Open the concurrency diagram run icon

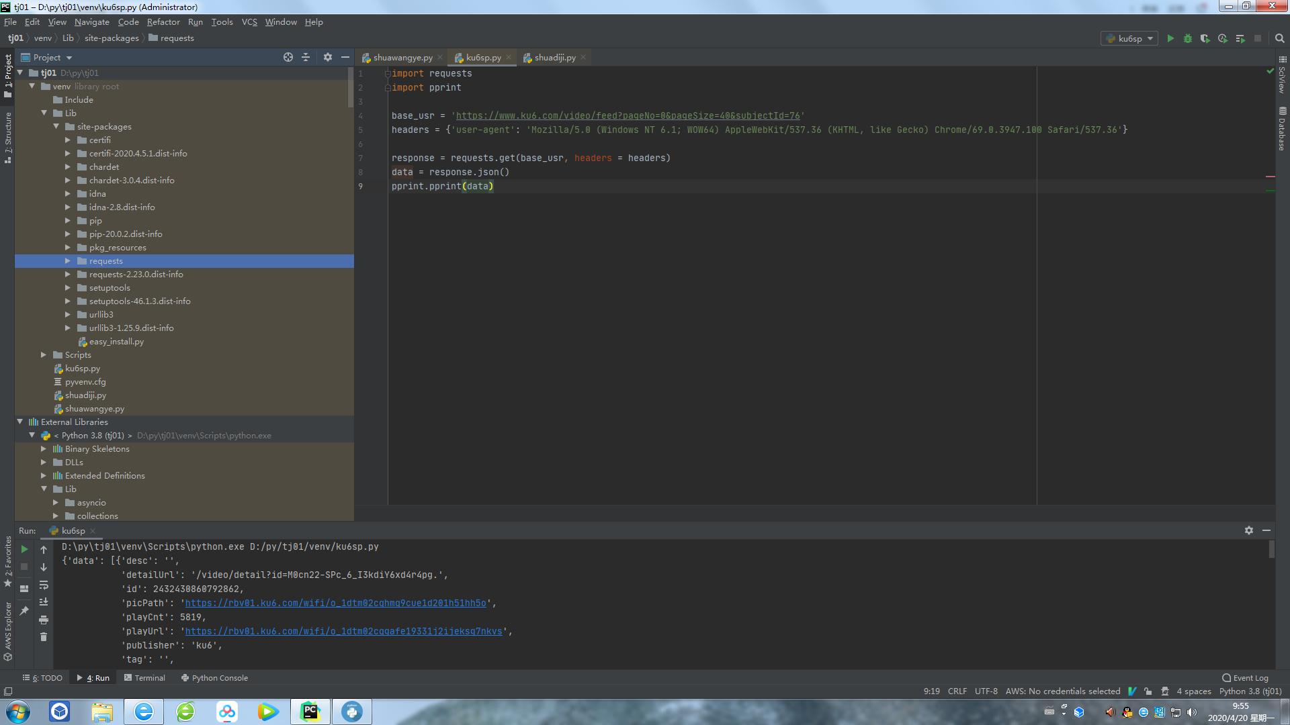[1240, 39]
